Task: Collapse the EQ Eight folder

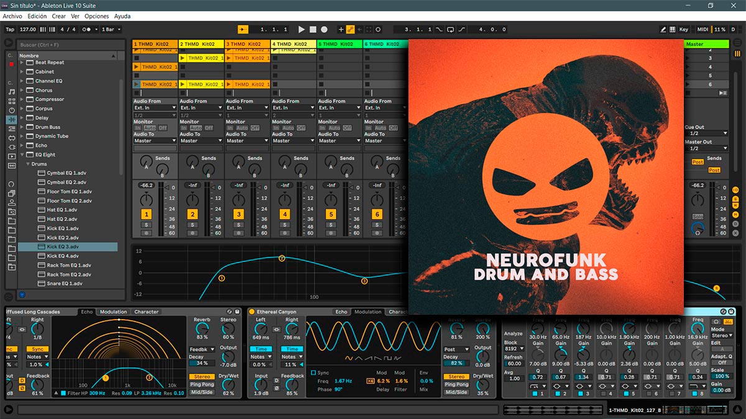Action: pos(22,155)
